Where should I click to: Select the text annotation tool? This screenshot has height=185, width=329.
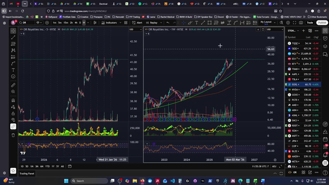click(x=13, y=70)
